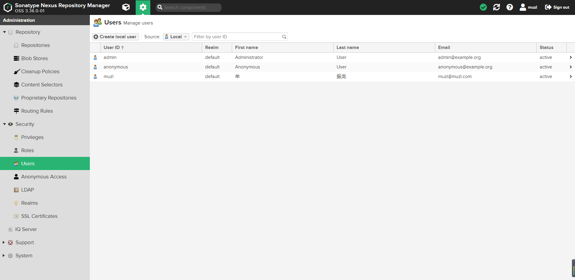575x280 pixels.
Task: Open the muzl user row
Action: (x=332, y=76)
